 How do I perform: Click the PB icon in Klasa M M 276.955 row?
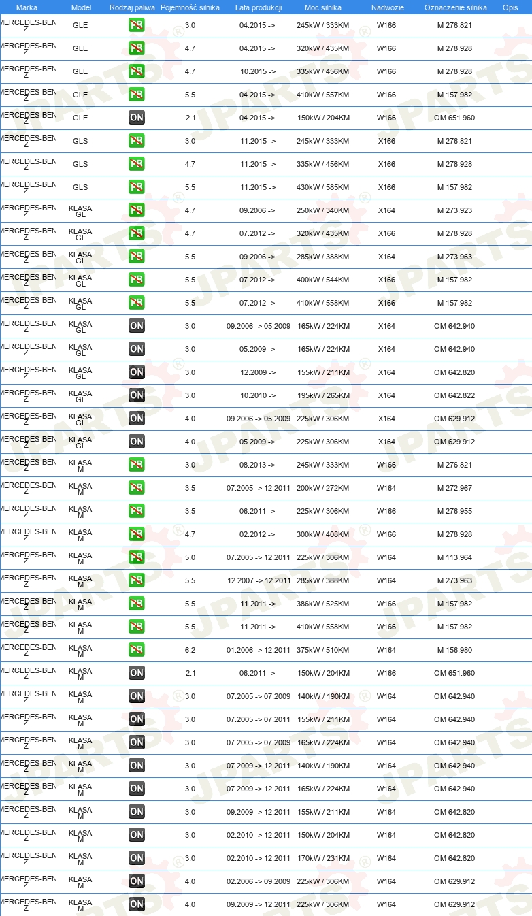(137, 511)
